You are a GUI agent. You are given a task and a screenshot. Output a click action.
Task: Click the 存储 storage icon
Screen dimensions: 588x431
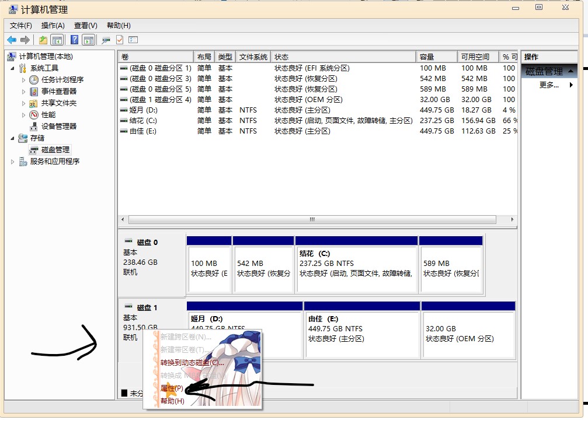(x=23, y=138)
